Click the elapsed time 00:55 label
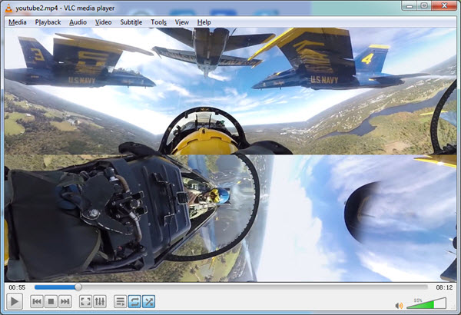 coord(17,287)
